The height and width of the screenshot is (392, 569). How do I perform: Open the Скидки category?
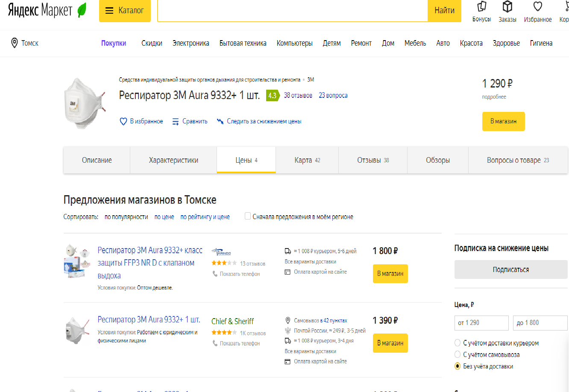[152, 43]
